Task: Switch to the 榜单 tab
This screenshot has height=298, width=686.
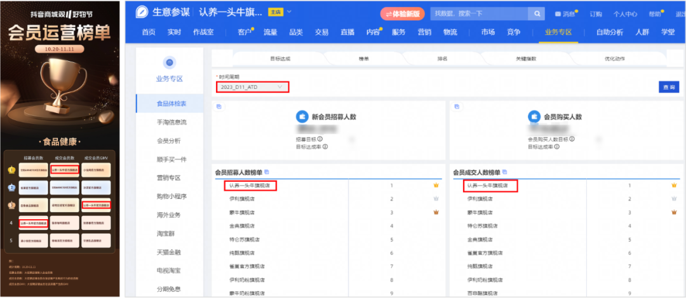Action: [363, 58]
